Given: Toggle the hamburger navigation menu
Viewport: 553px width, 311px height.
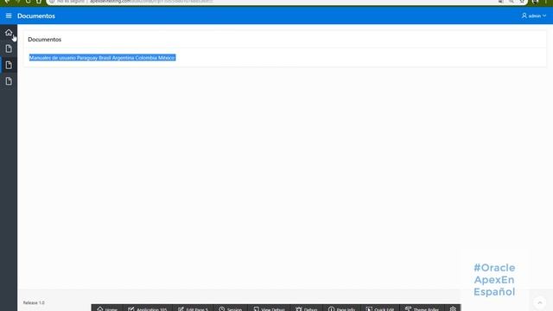Looking at the screenshot, I should coord(9,16).
